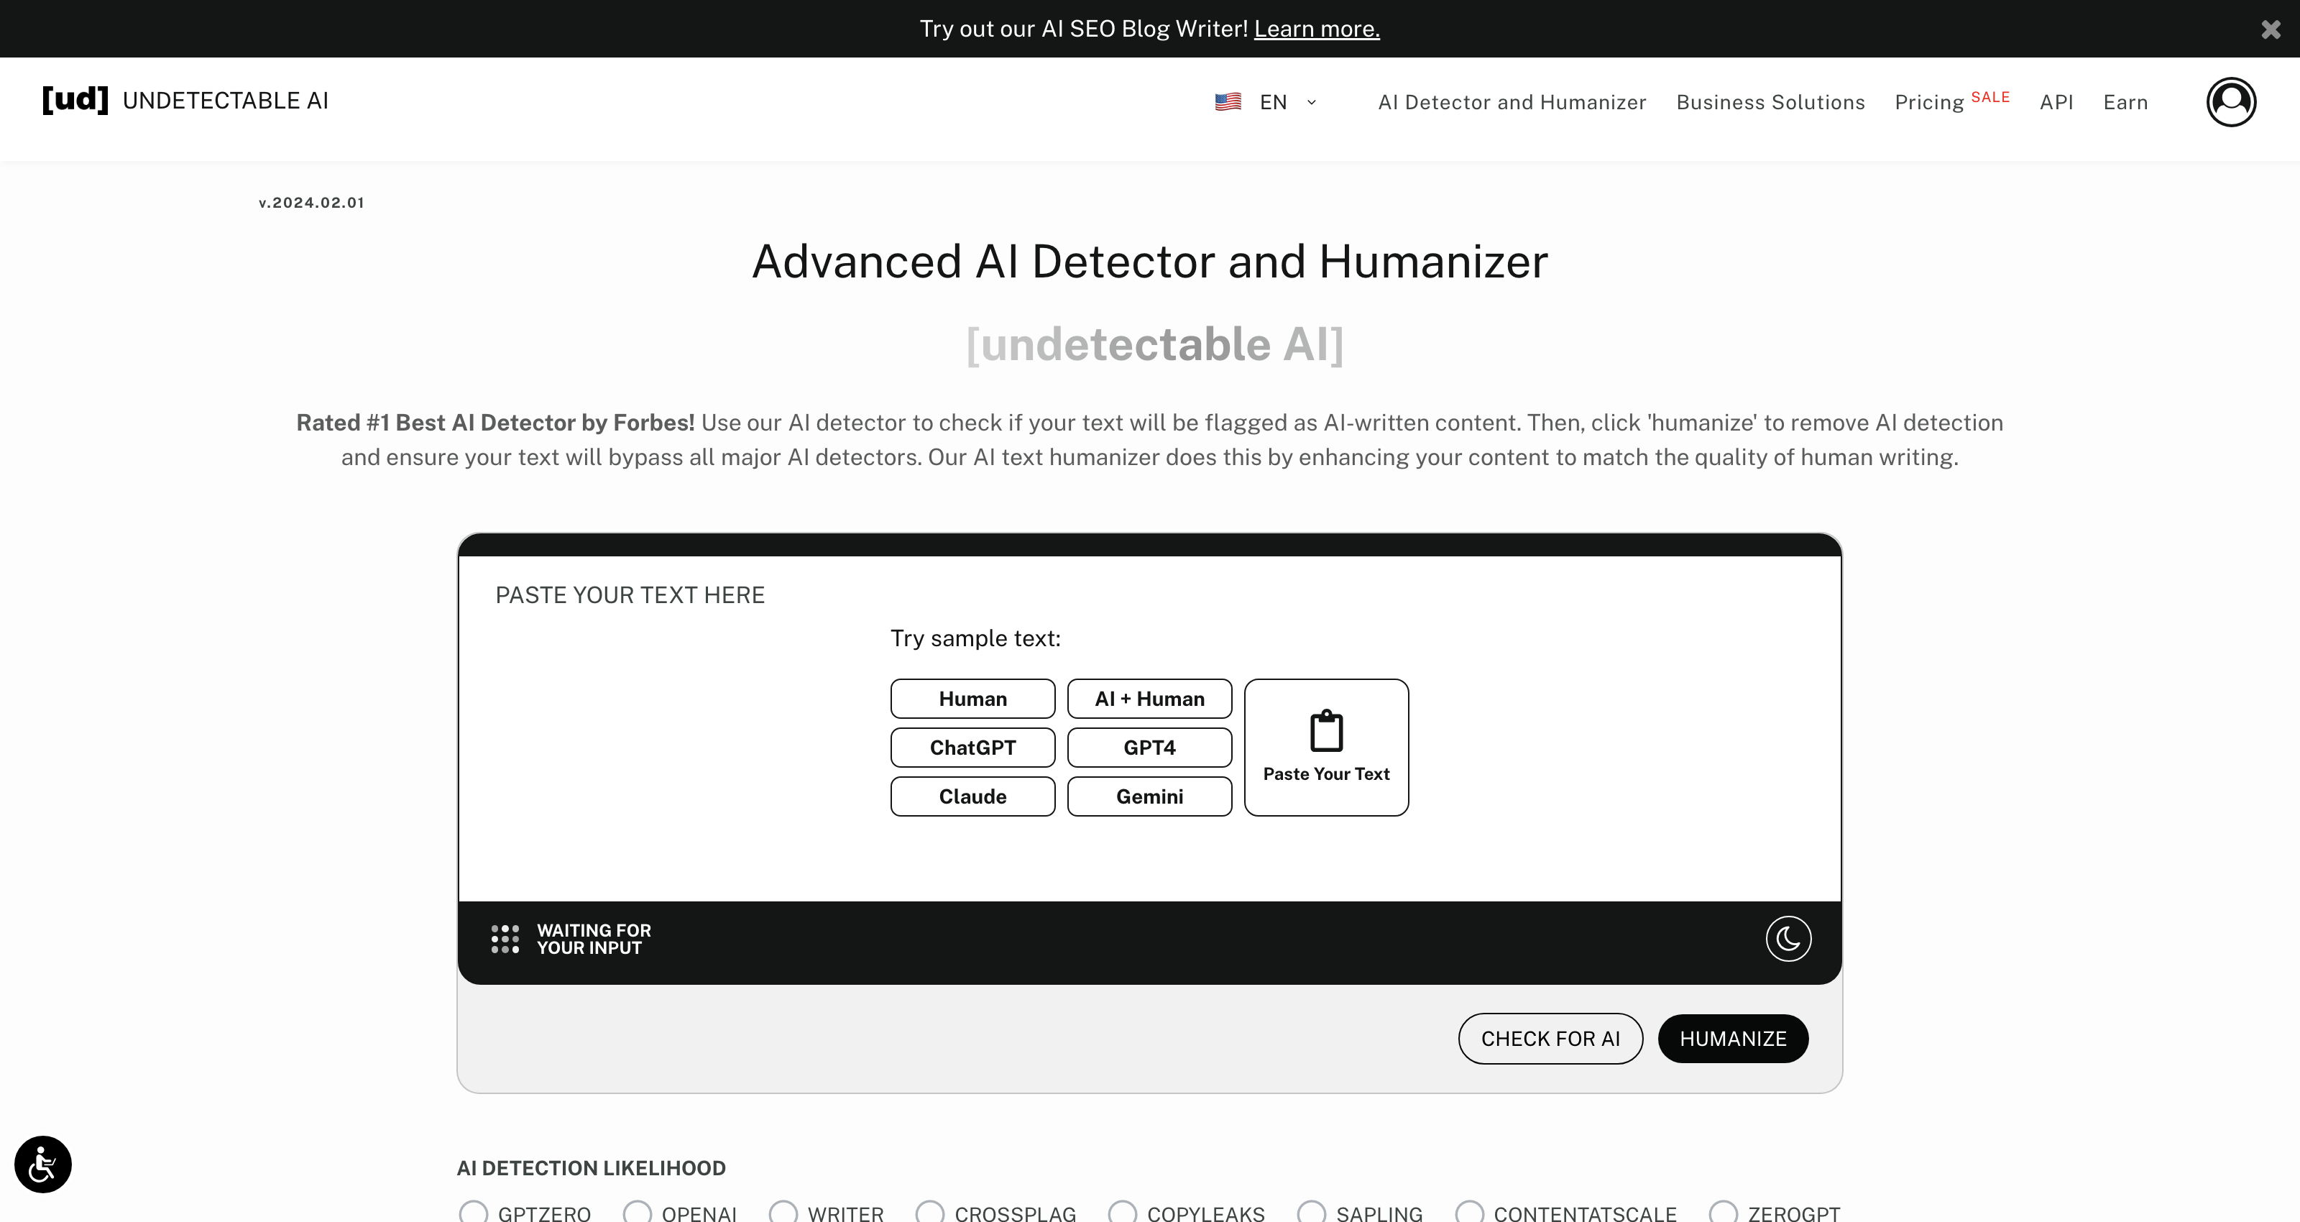Screen dimensions: 2300x1222
Task: Click the AI DETECTION LIKELIHOOD heading
Action: 591,1168
